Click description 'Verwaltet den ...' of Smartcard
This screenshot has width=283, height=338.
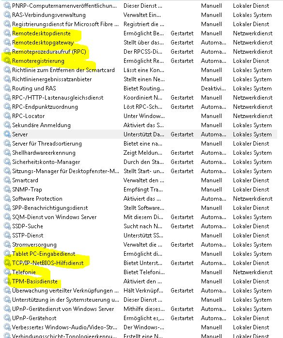point(143,180)
